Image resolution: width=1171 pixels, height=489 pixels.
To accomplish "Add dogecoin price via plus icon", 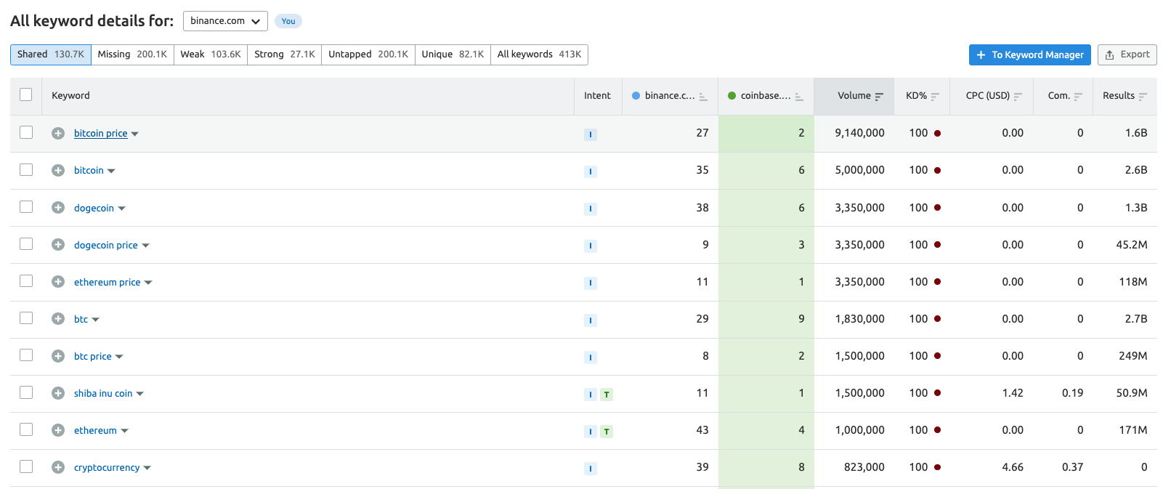I will point(58,245).
